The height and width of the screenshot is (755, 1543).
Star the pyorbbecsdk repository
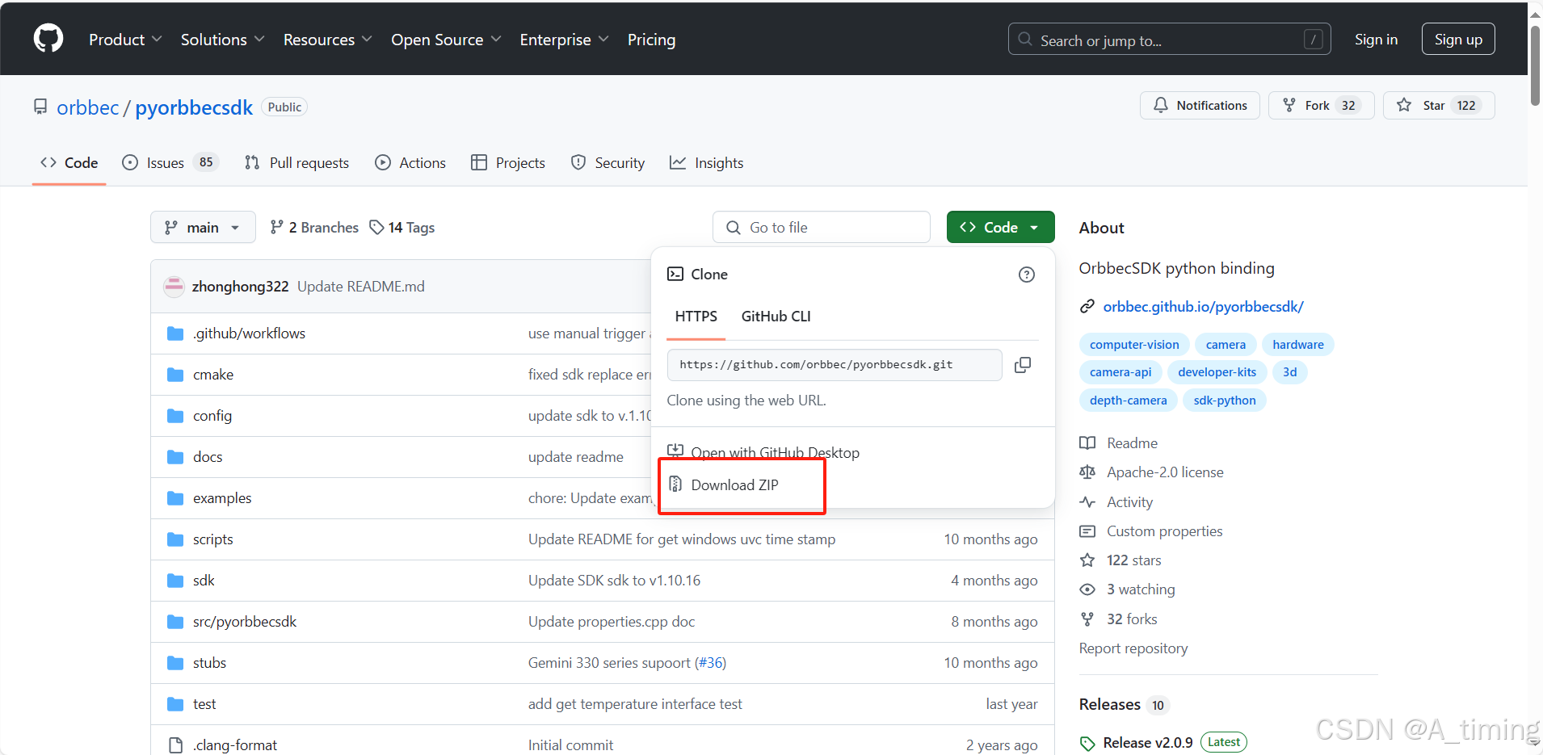(1439, 106)
